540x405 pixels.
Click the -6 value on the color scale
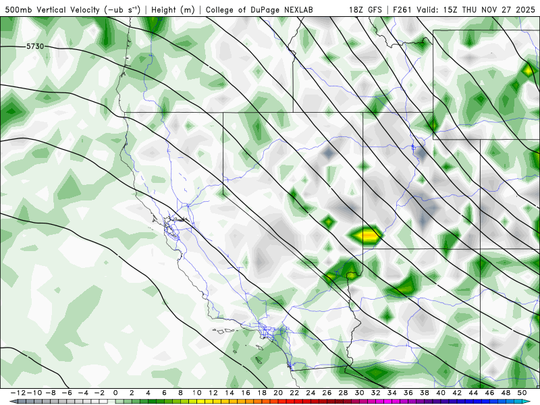click(x=67, y=393)
